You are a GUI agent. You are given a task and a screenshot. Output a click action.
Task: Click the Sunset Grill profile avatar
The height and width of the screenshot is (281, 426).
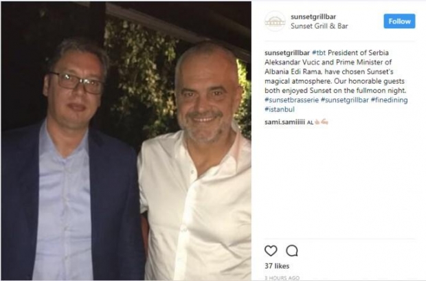coord(274,21)
